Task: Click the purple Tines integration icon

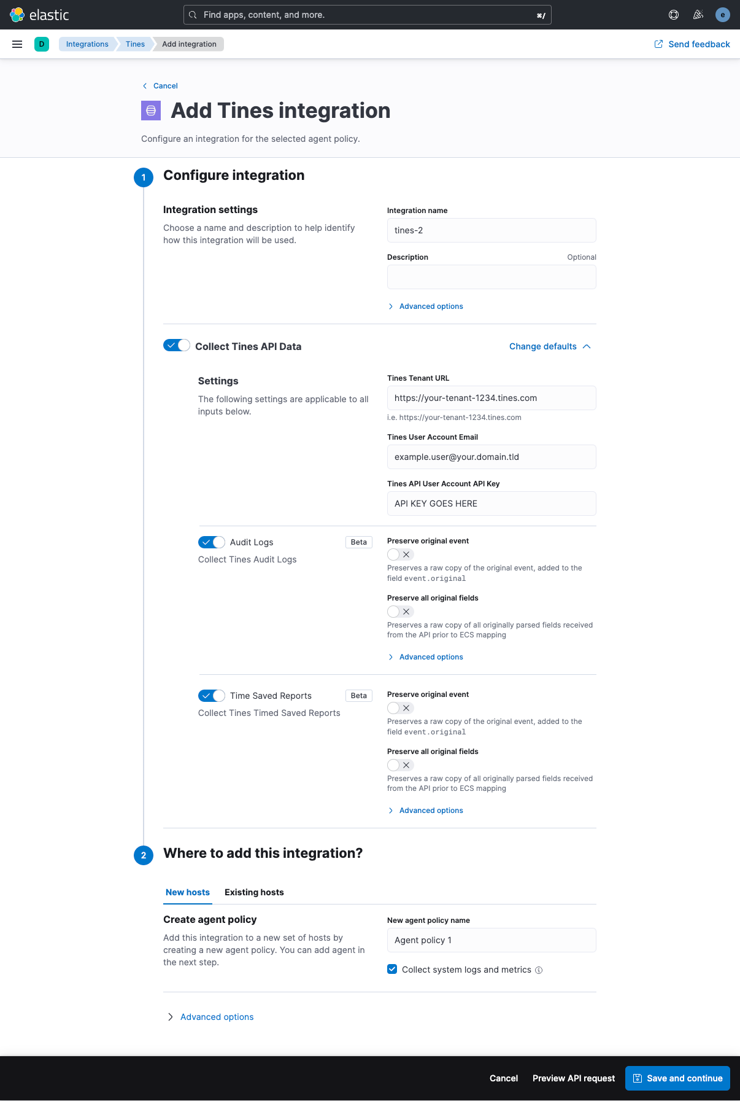Action: [151, 111]
